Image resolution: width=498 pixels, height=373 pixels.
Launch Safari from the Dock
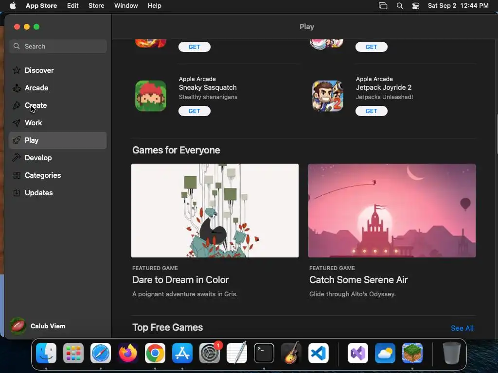[101, 353]
